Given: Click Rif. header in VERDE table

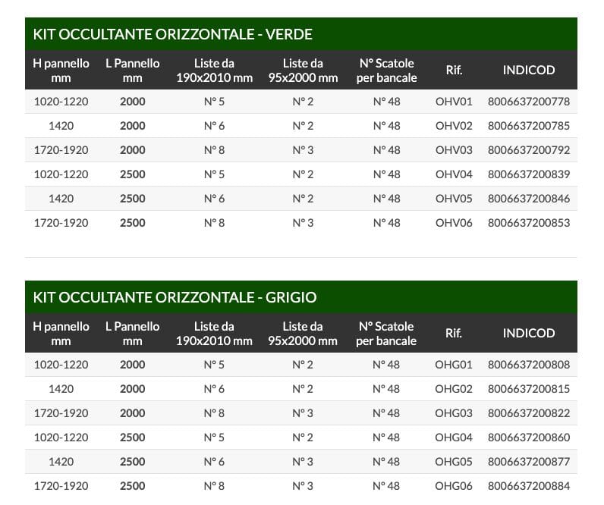Looking at the screenshot, I should click(x=454, y=70).
